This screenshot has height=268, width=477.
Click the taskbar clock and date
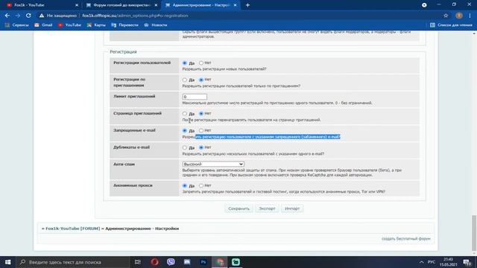449,262
